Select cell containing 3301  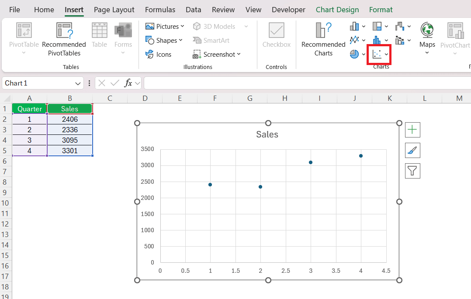70,151
